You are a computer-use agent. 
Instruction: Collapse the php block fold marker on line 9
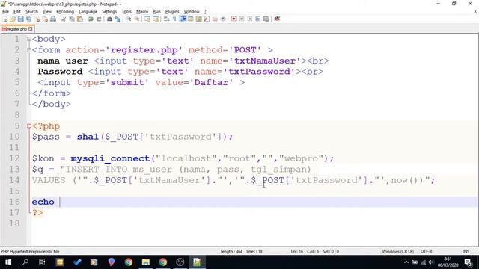pos(29,126)
